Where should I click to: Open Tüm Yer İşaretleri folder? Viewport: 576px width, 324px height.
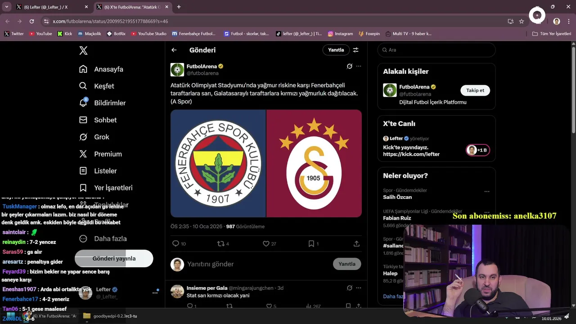coord(552,34)
